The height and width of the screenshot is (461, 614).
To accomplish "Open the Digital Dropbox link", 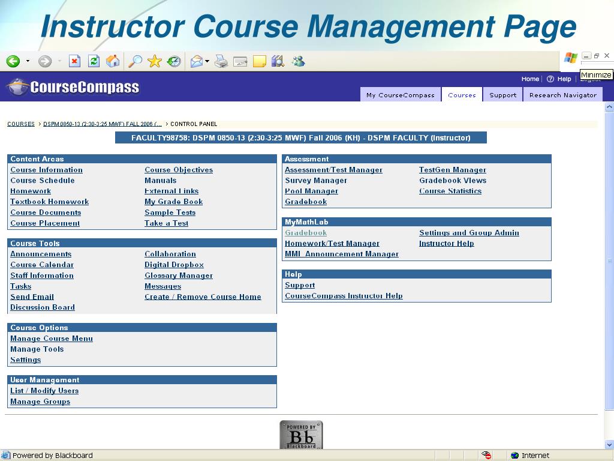I will coord(174,265).
